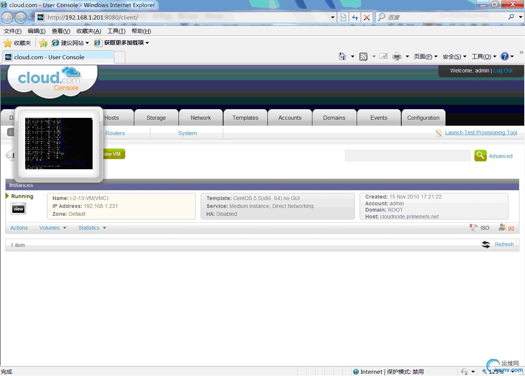Click the Refresh arrows icon in list
Screen dimensions: 525x376
click(x=486, y=244)
